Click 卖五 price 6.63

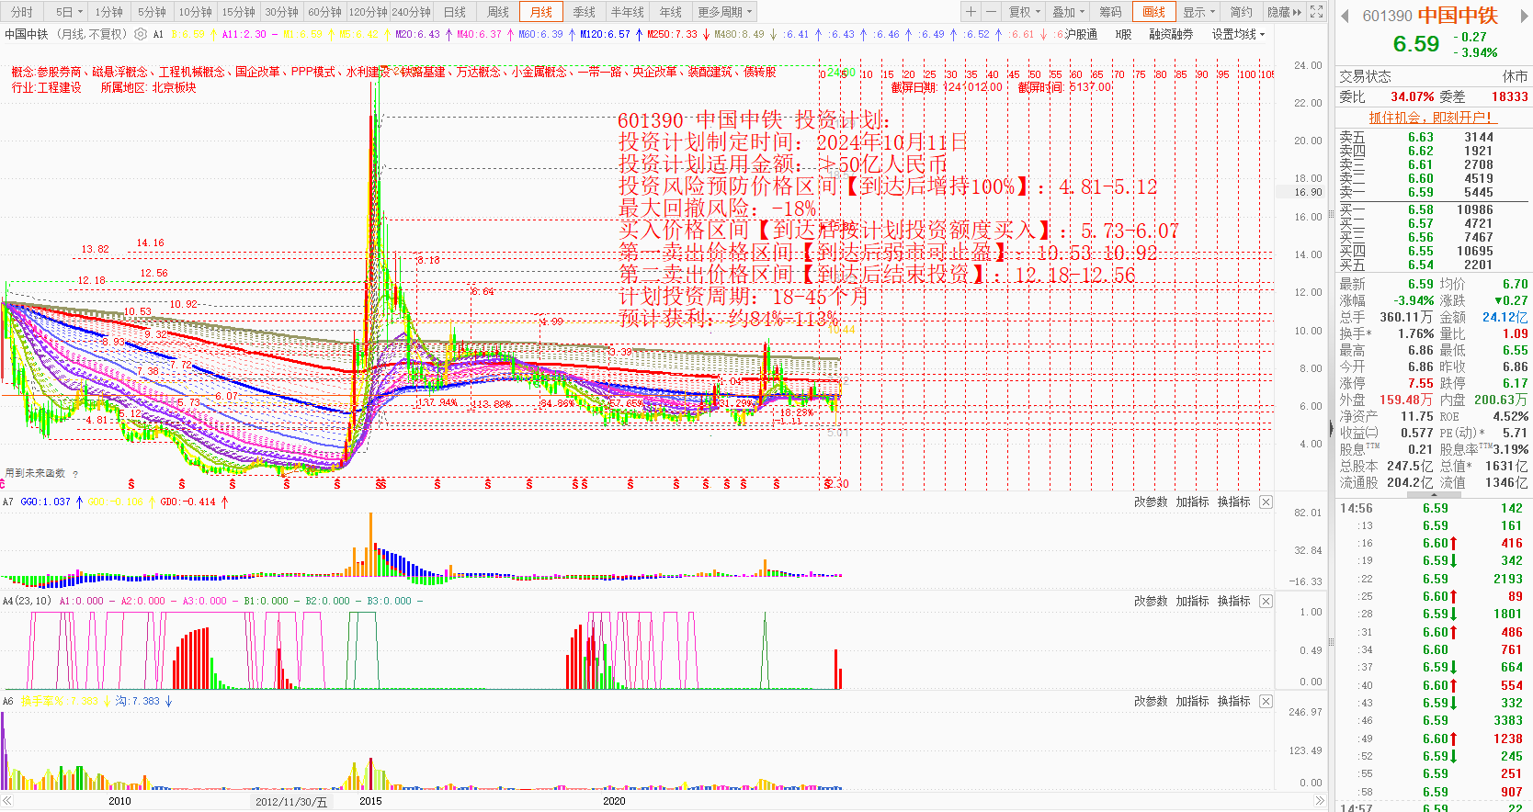click(x=1421, y=137)
